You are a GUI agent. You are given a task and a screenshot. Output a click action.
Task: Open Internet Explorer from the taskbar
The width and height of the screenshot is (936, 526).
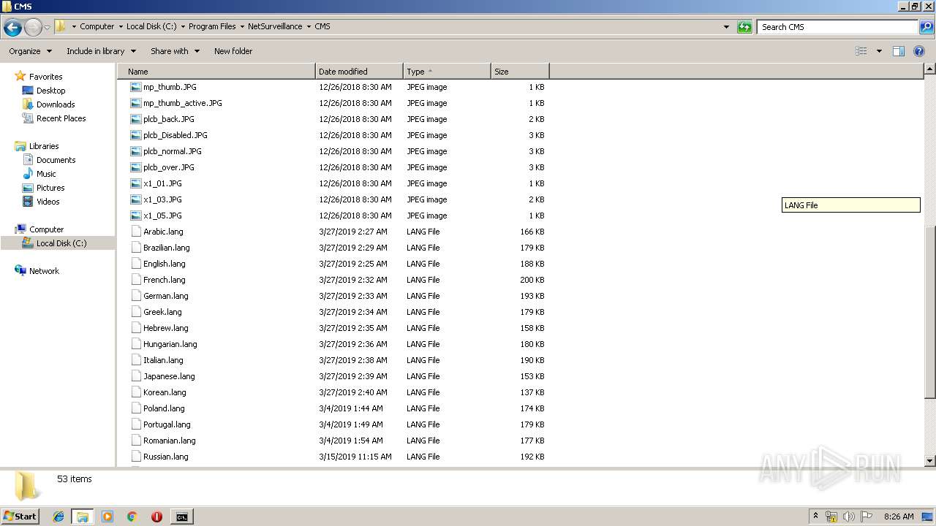pos(58,517)
